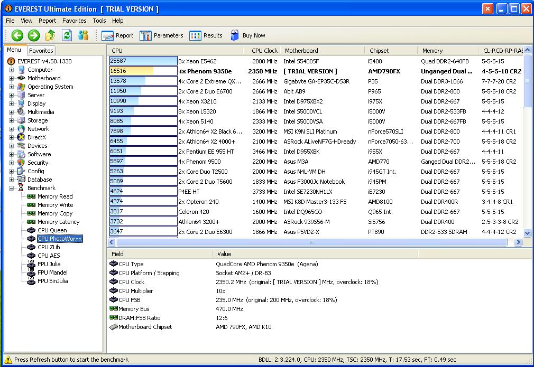Collapse the Benchmark tree node
The height and width of the screenshot is (367, 534).
point(11,188)
